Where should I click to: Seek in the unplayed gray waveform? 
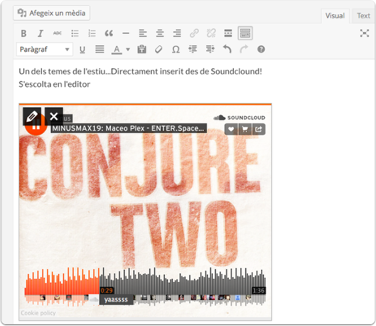182,282
